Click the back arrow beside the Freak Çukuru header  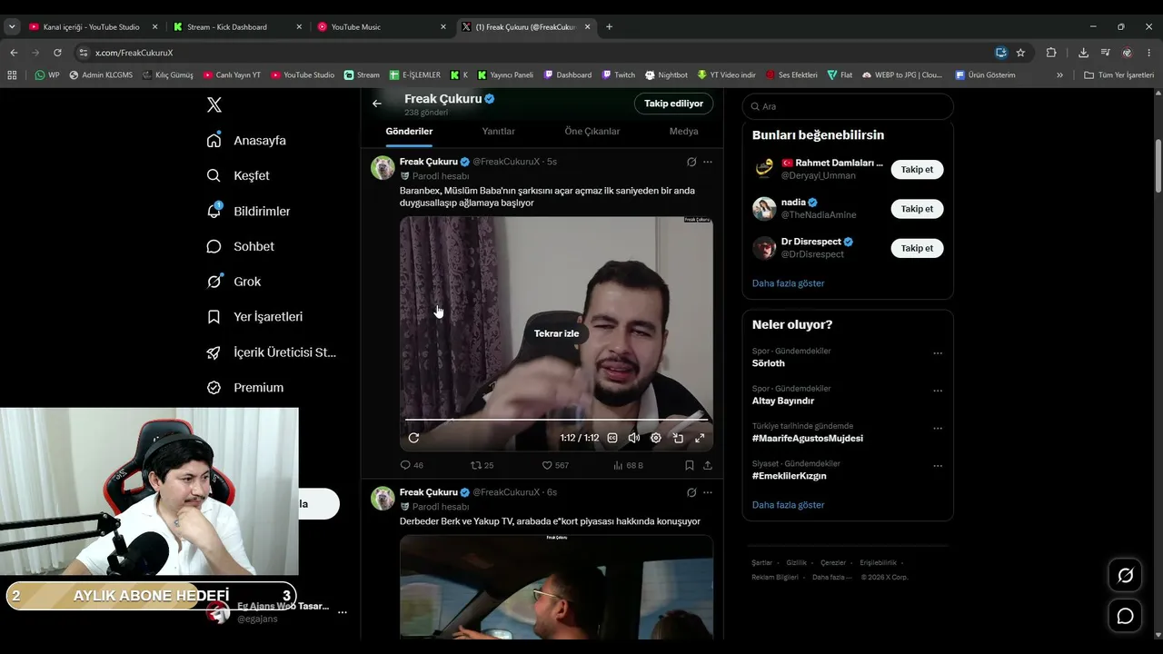(377, 104)
